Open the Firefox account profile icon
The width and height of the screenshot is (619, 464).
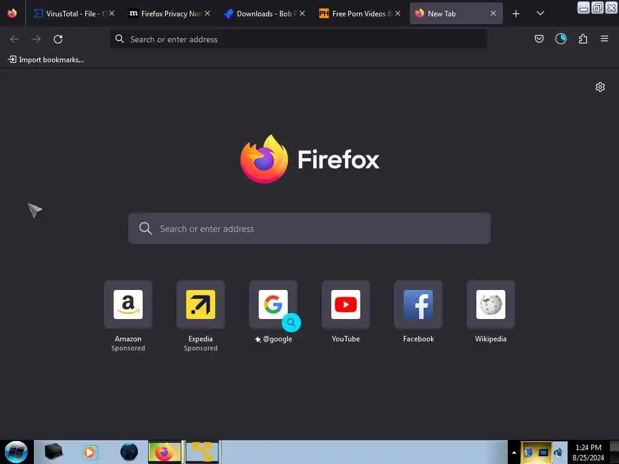(560, 39)
